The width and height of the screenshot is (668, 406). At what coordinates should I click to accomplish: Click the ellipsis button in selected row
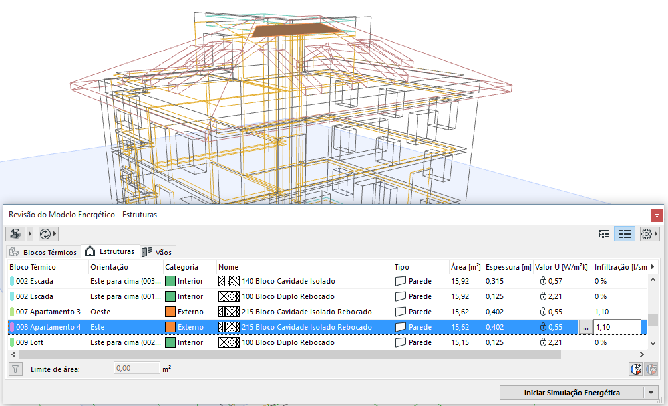pos(585,327)
